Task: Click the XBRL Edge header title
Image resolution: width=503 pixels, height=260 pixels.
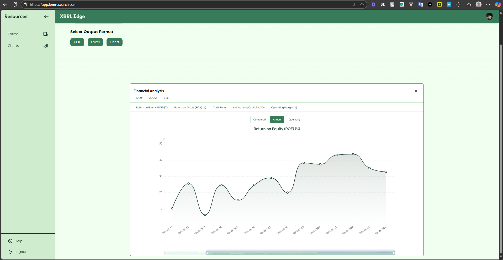Action: [72, 16]
